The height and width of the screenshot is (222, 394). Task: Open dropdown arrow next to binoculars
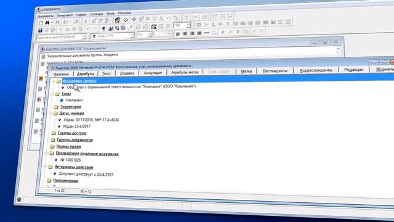52,23
